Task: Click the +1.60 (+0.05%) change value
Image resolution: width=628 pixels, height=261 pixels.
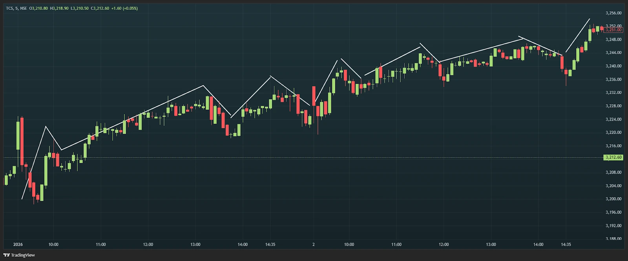Action: pyautogui.click(x=124, y=8)
